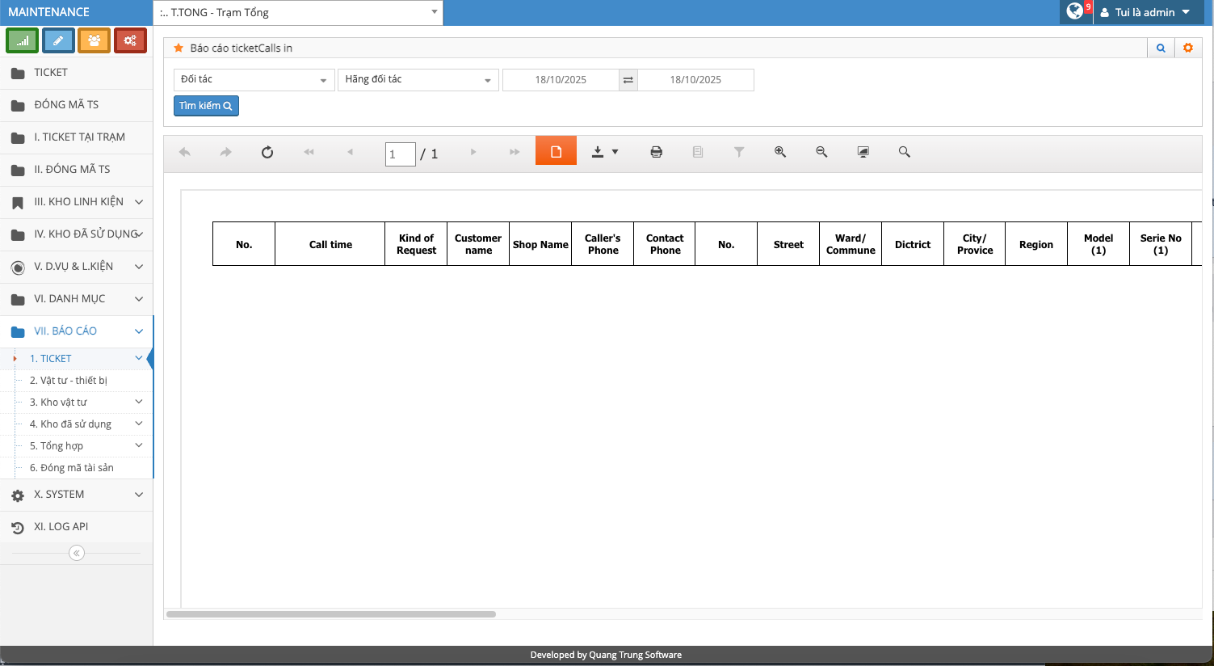Open the Đối tác dropdown
The image size is (1214, 666).
254,80
